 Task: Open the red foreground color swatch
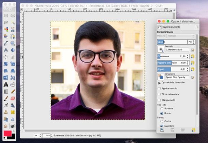pyautogui.click(x=8, y=133)
